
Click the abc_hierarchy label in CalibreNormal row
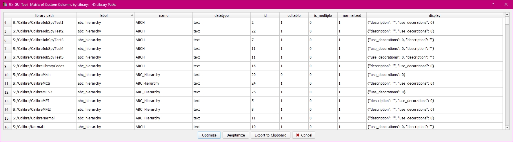point(105,118)
